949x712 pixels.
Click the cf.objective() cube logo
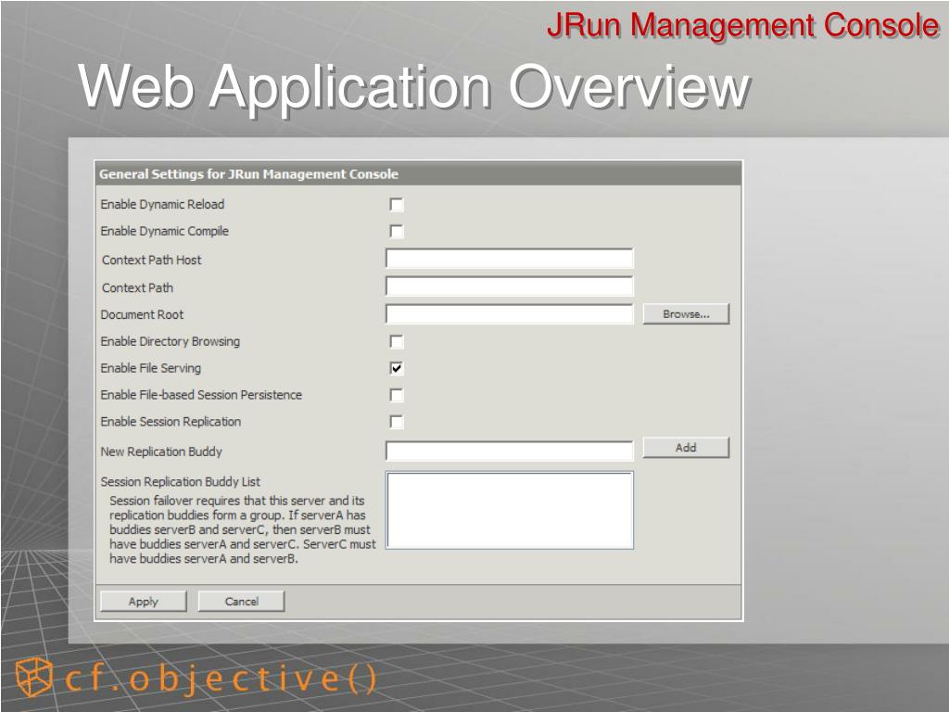33,677
